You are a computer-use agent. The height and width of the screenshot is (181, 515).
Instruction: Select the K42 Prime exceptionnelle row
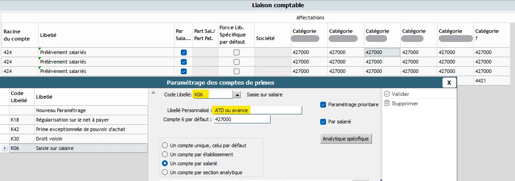coord(90,129)
